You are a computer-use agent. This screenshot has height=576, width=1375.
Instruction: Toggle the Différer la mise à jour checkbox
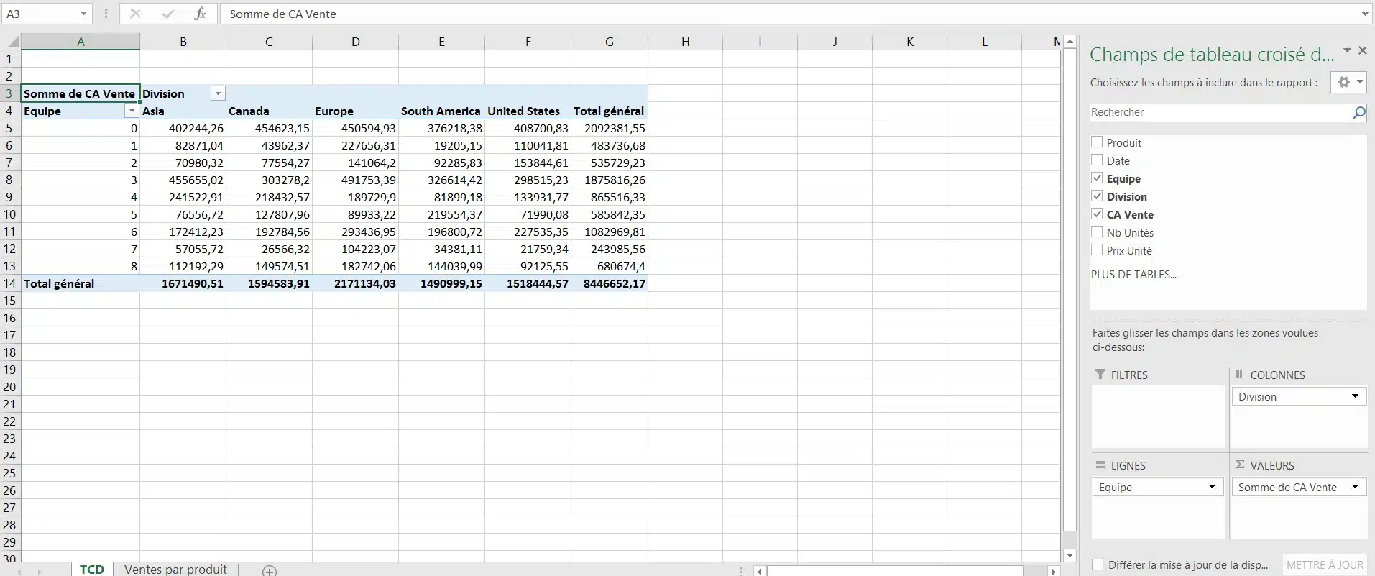[1098, 564]
